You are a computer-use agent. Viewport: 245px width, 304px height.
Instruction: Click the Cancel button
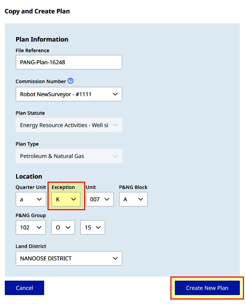pyautogui.click(x=24, y=288)
